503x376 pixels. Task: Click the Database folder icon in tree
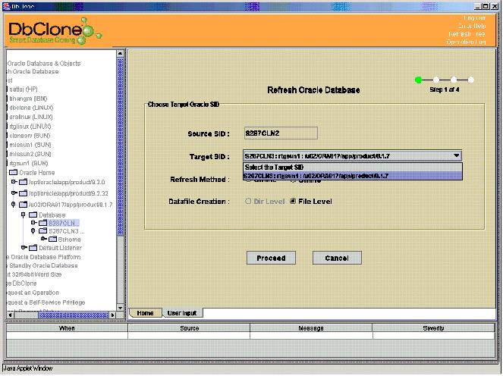tap(33, 215)
